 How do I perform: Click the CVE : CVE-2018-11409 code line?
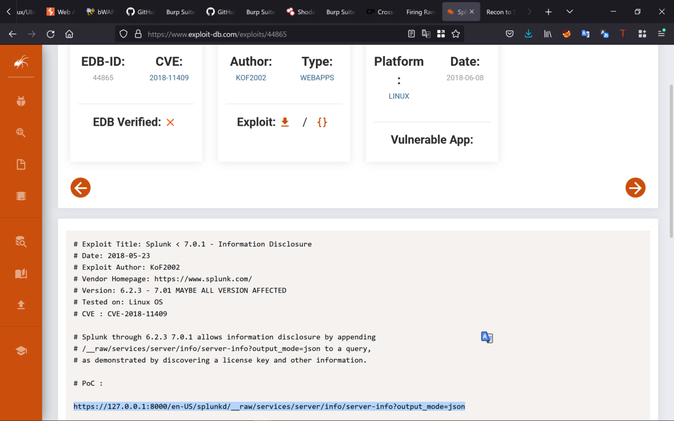coord(120,314)
